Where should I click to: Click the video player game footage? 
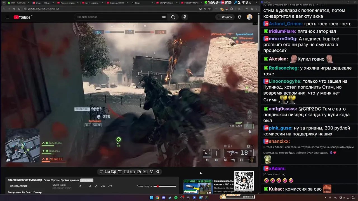[129, 94]
